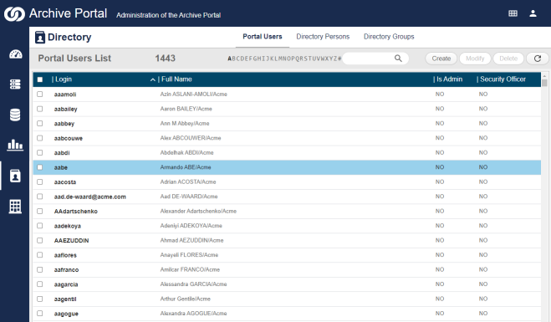Select the aafranco row login
Viewport: 551px width, 322px height.
(66, 270)
